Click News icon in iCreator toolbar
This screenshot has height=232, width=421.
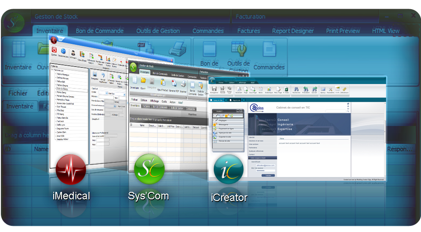pos(260,89)
